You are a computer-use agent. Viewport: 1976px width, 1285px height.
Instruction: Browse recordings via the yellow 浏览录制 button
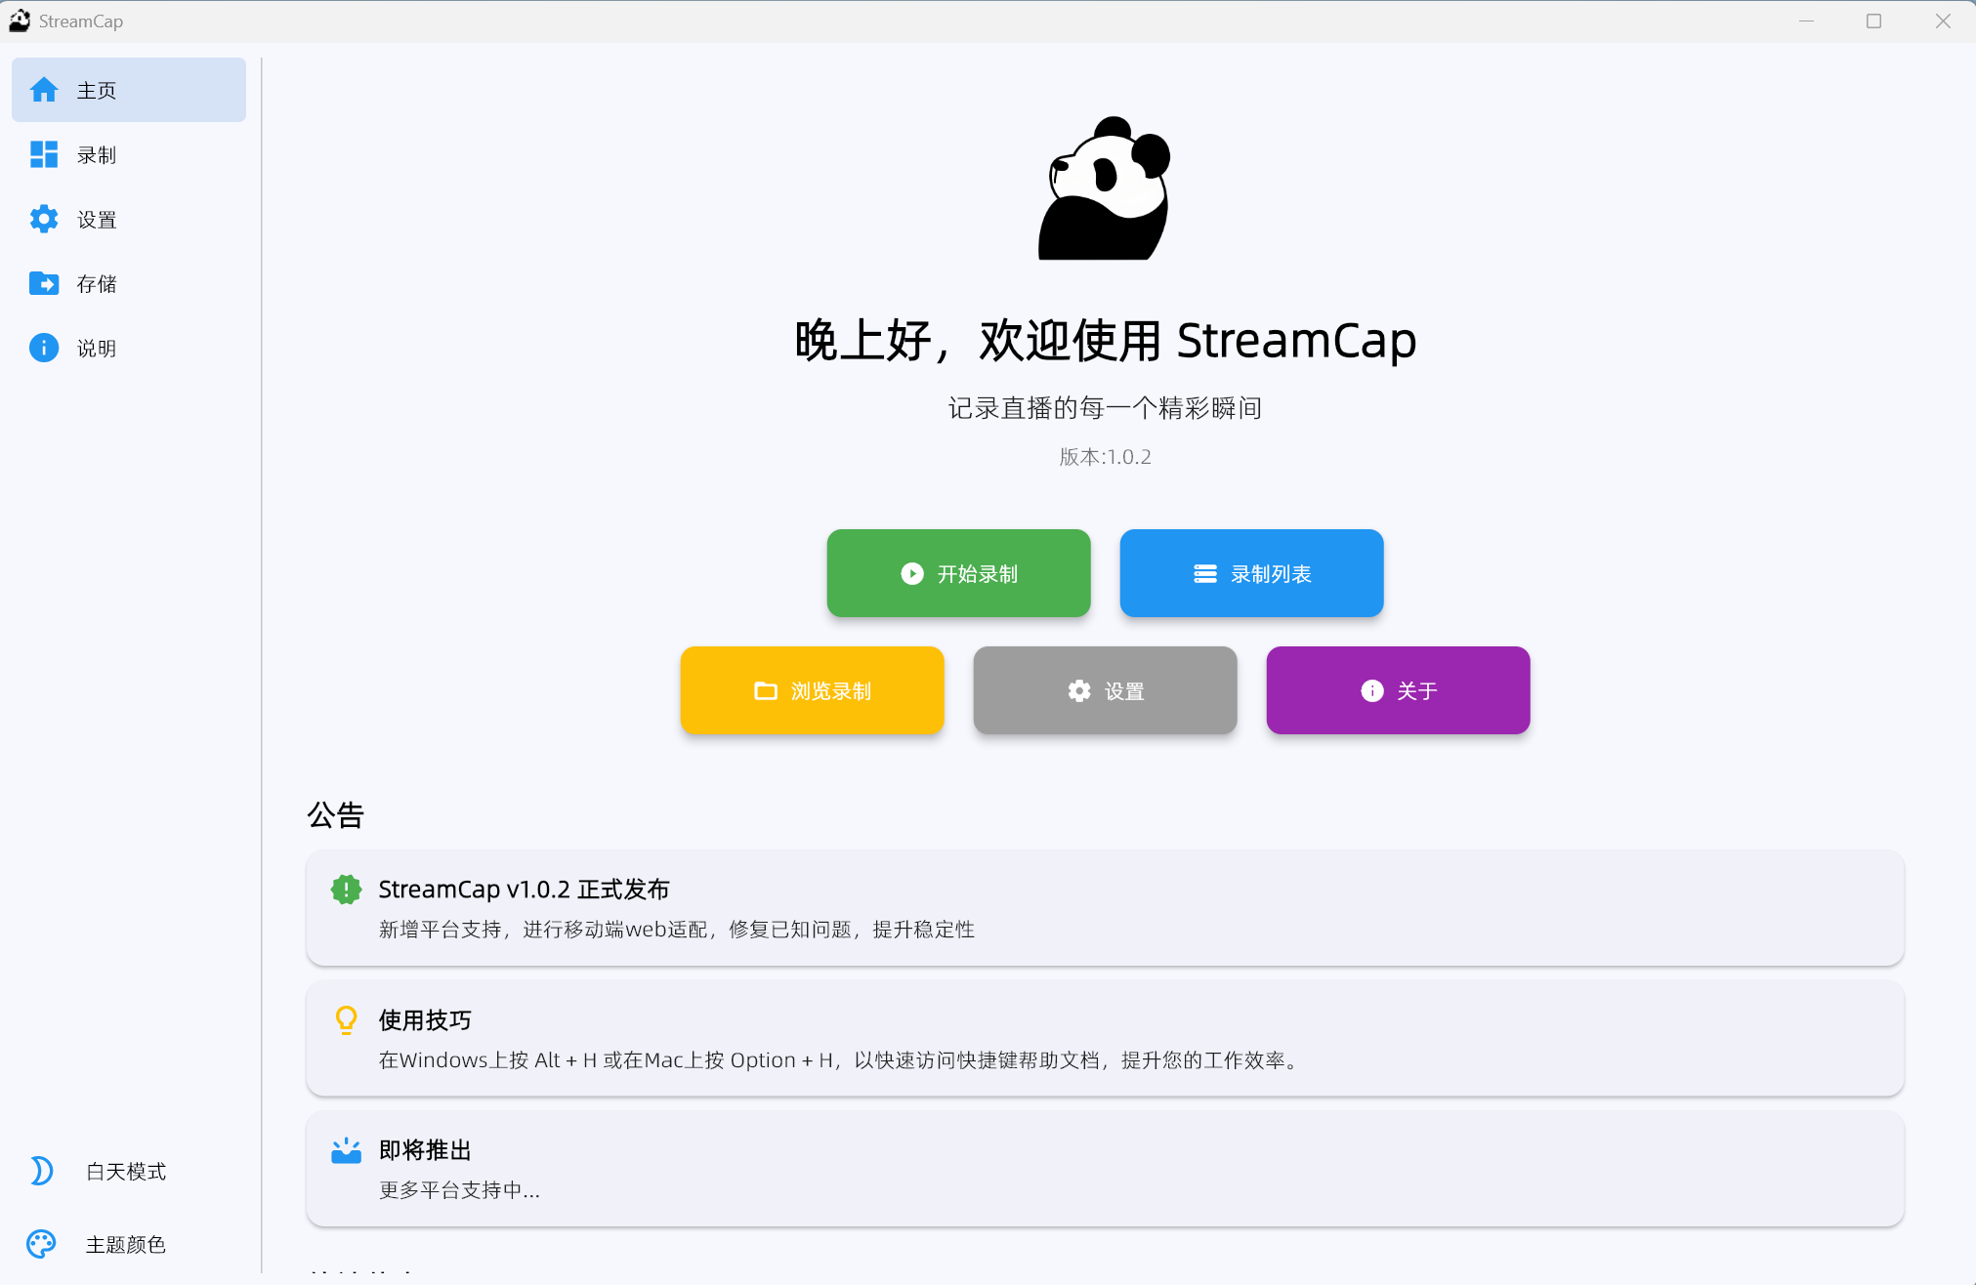click(x=812, y=690)
